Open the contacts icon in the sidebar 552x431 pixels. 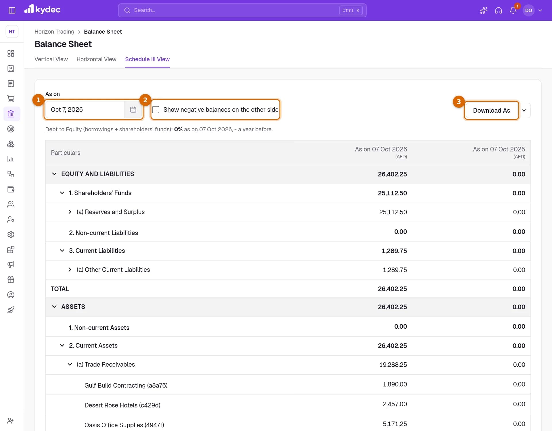(x=11, y=68)
